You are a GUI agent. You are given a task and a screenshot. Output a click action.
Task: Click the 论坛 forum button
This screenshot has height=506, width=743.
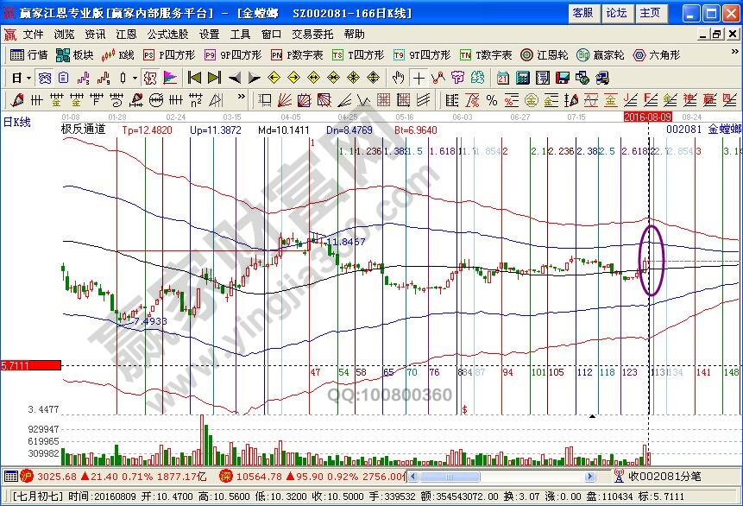point(616,13)
